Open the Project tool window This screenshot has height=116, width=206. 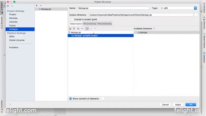click(2, 8)
